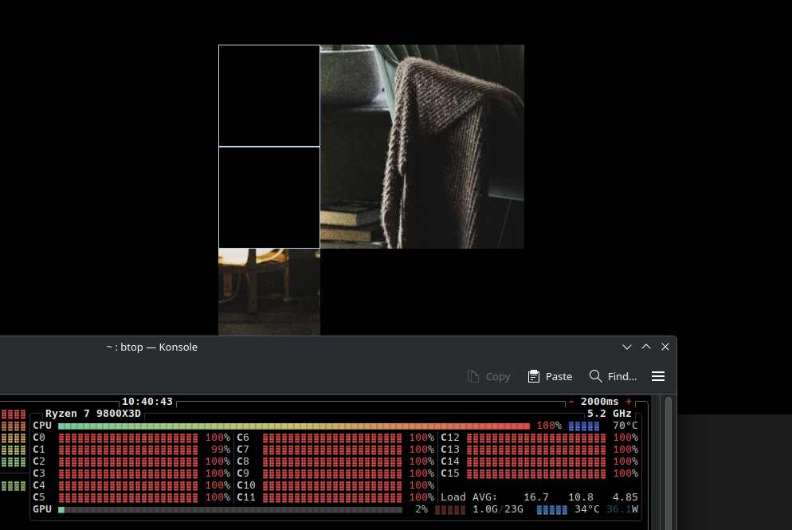Click the CPU temperature "70°C"
792x530 pixels.
[625, 426]
